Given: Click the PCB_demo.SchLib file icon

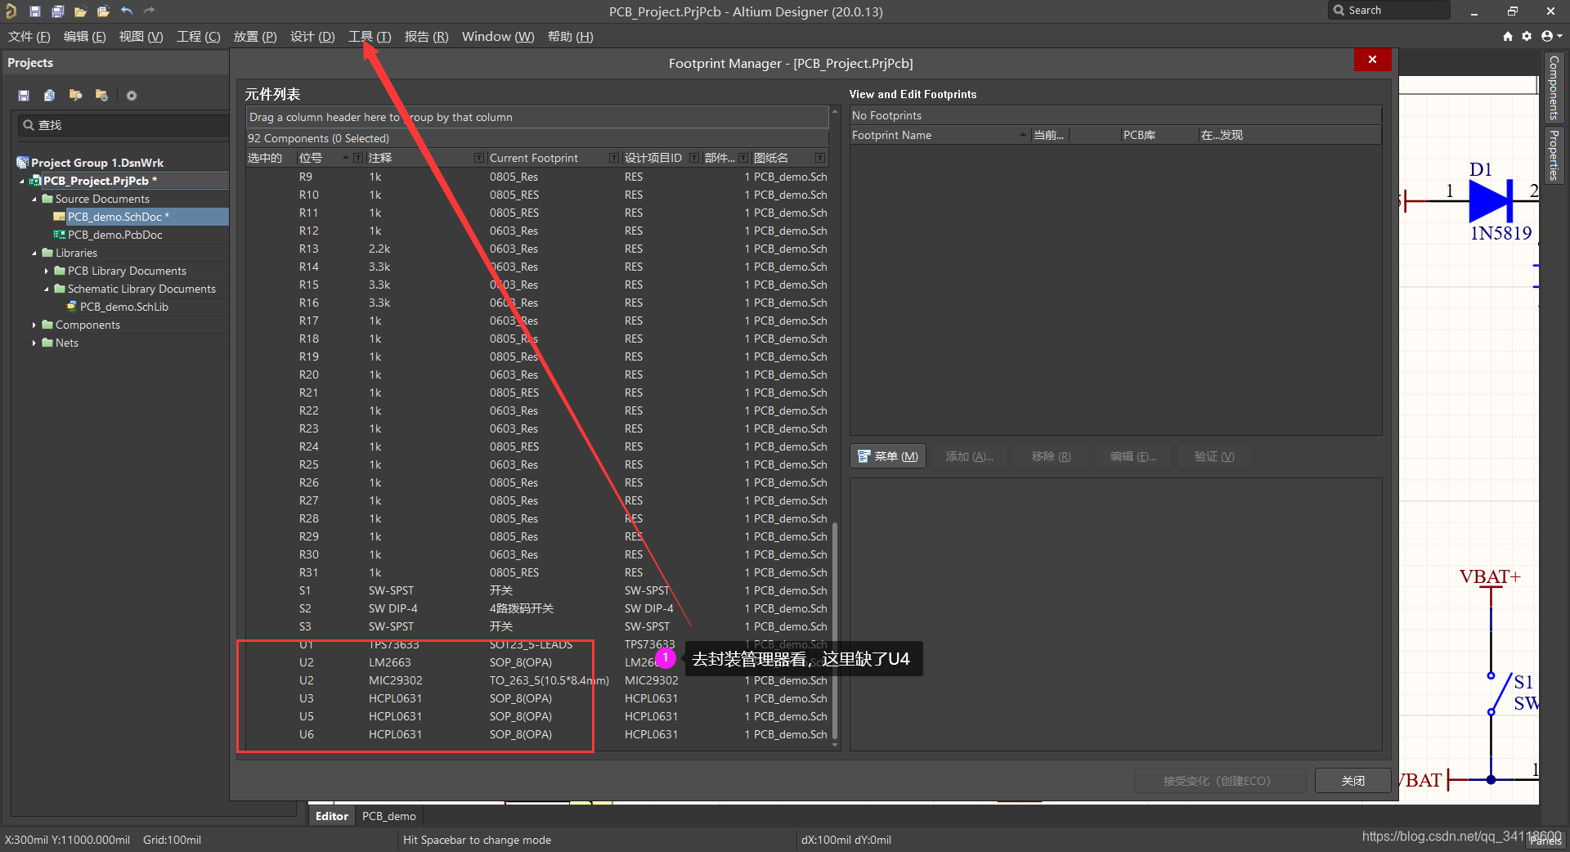Looking at the screenshot, I should (72, 307).
